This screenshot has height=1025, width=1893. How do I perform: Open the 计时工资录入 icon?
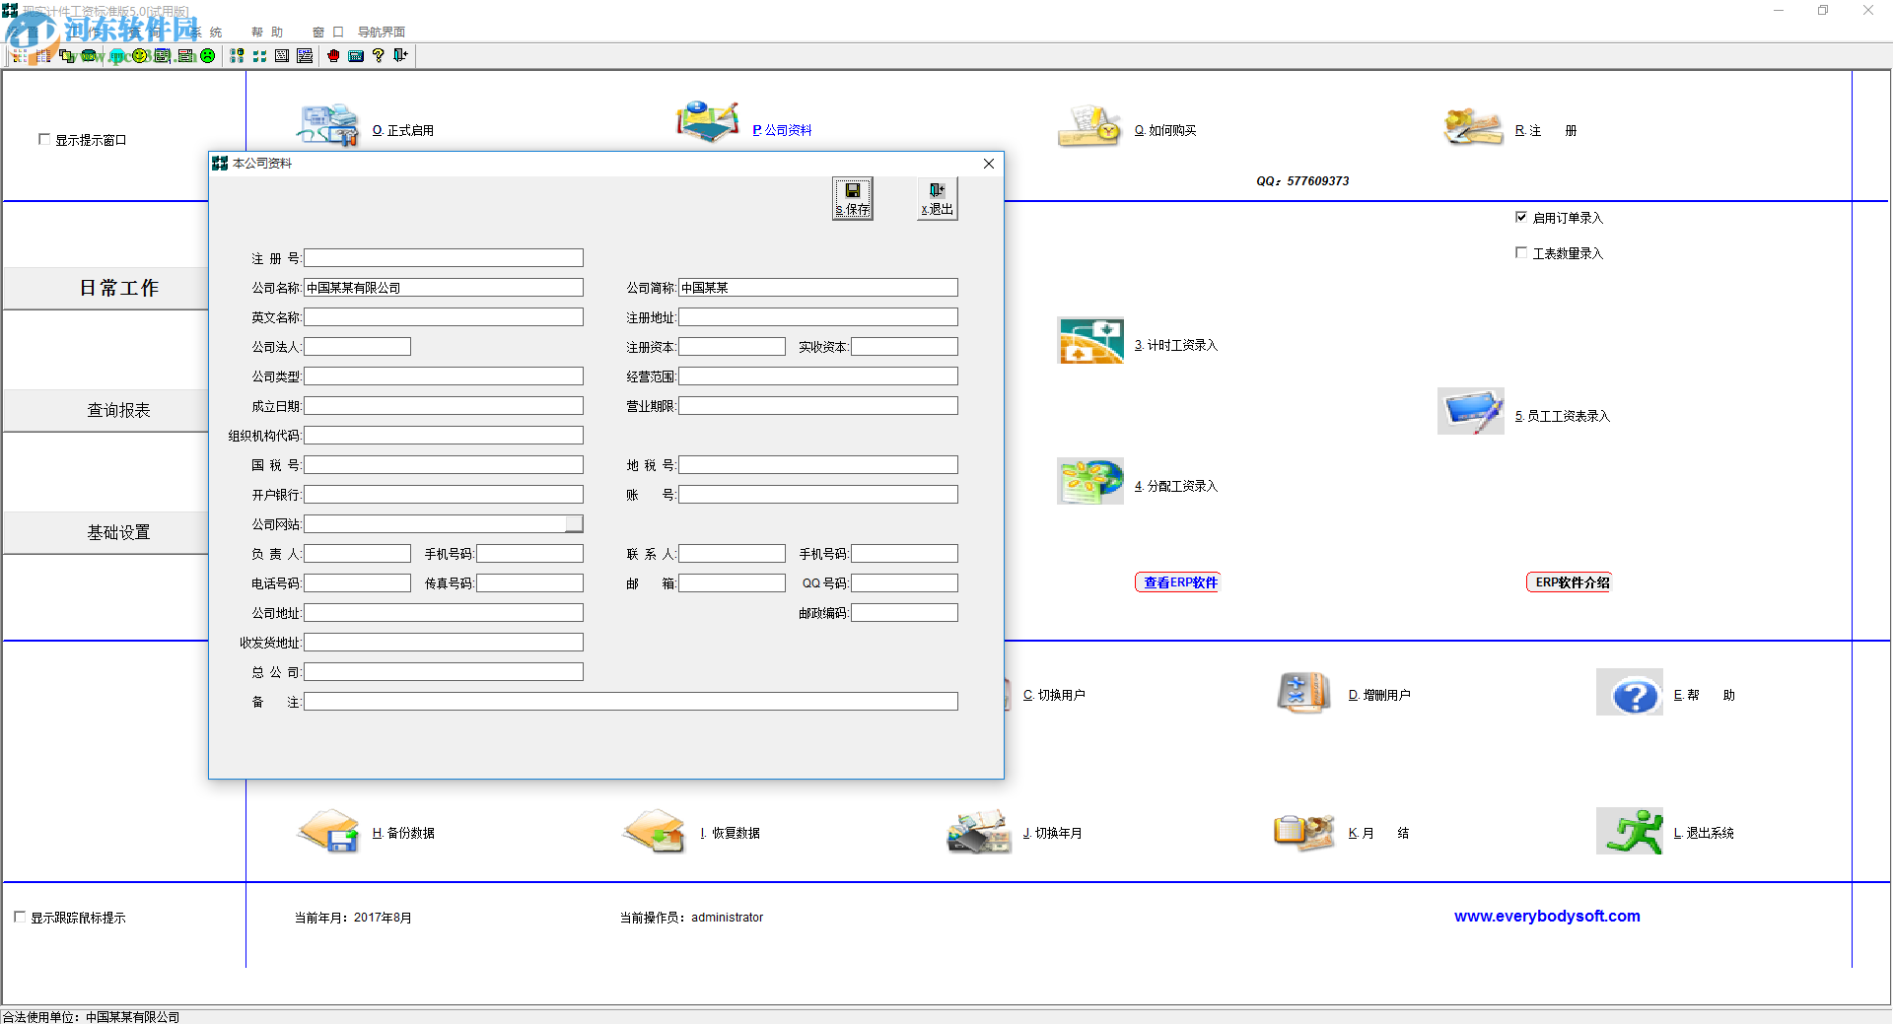click(x=1090, y=341)
